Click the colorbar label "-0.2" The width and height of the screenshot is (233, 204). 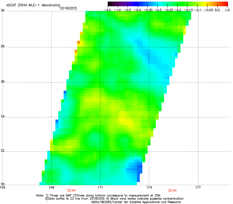[178, 10]
